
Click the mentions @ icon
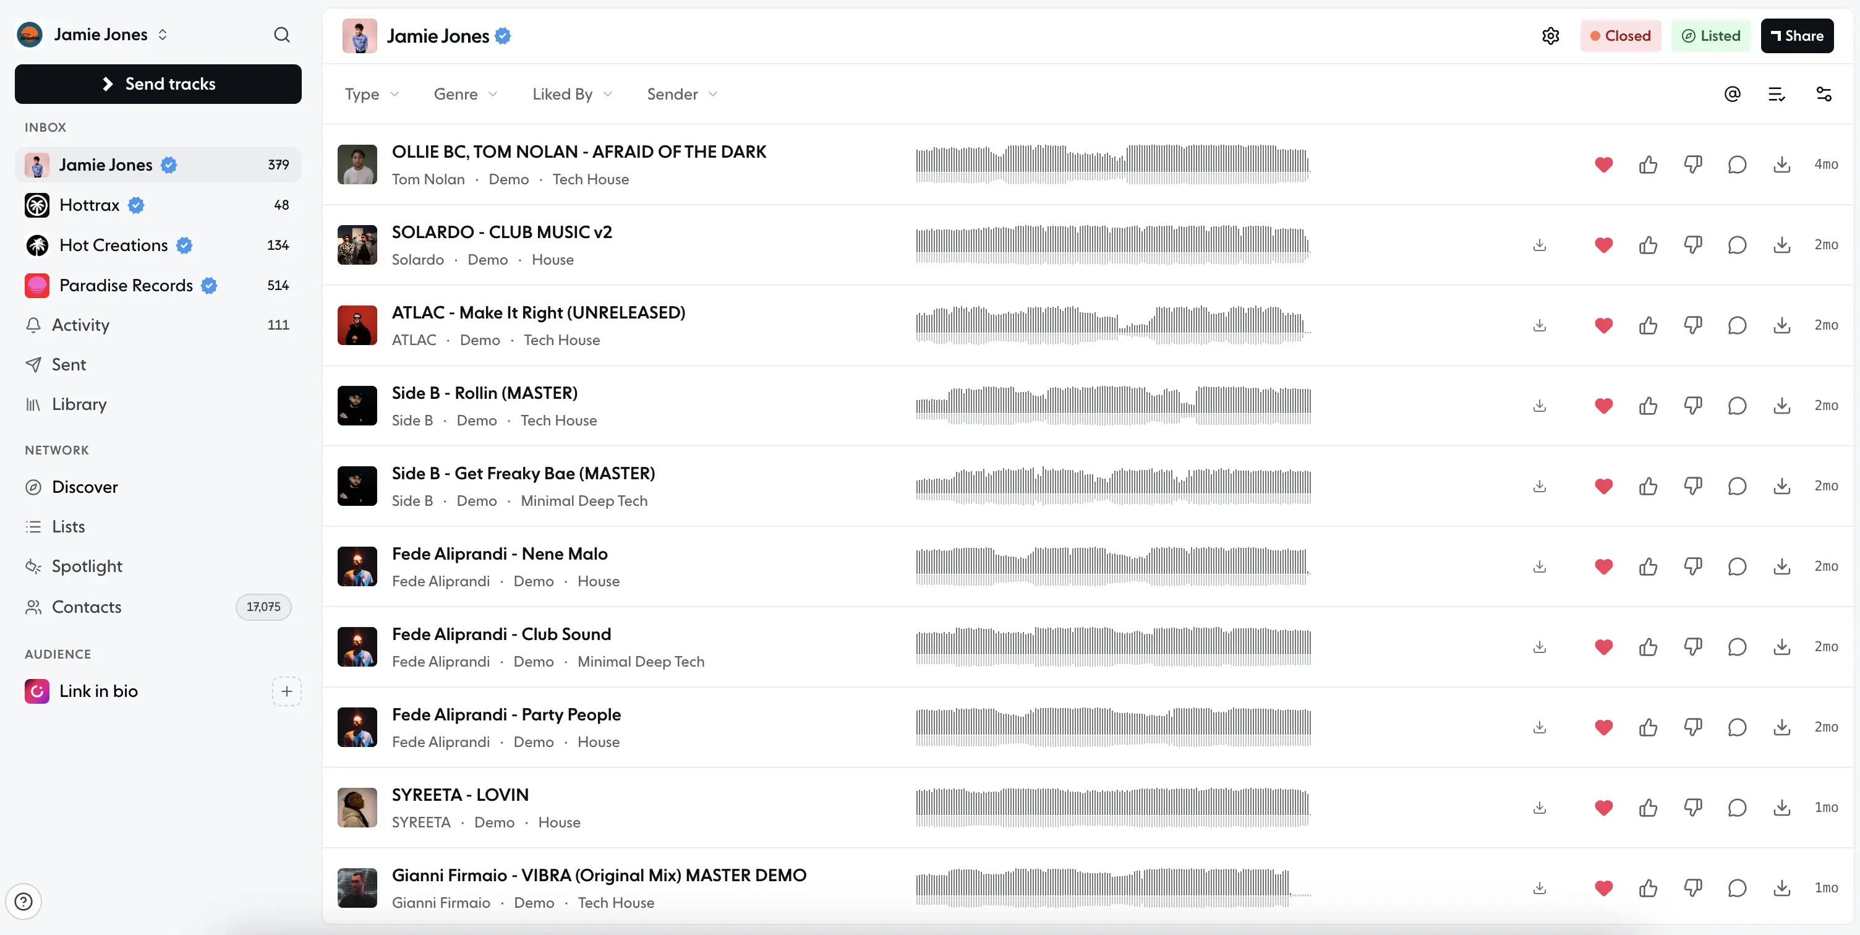point(1732,94)
